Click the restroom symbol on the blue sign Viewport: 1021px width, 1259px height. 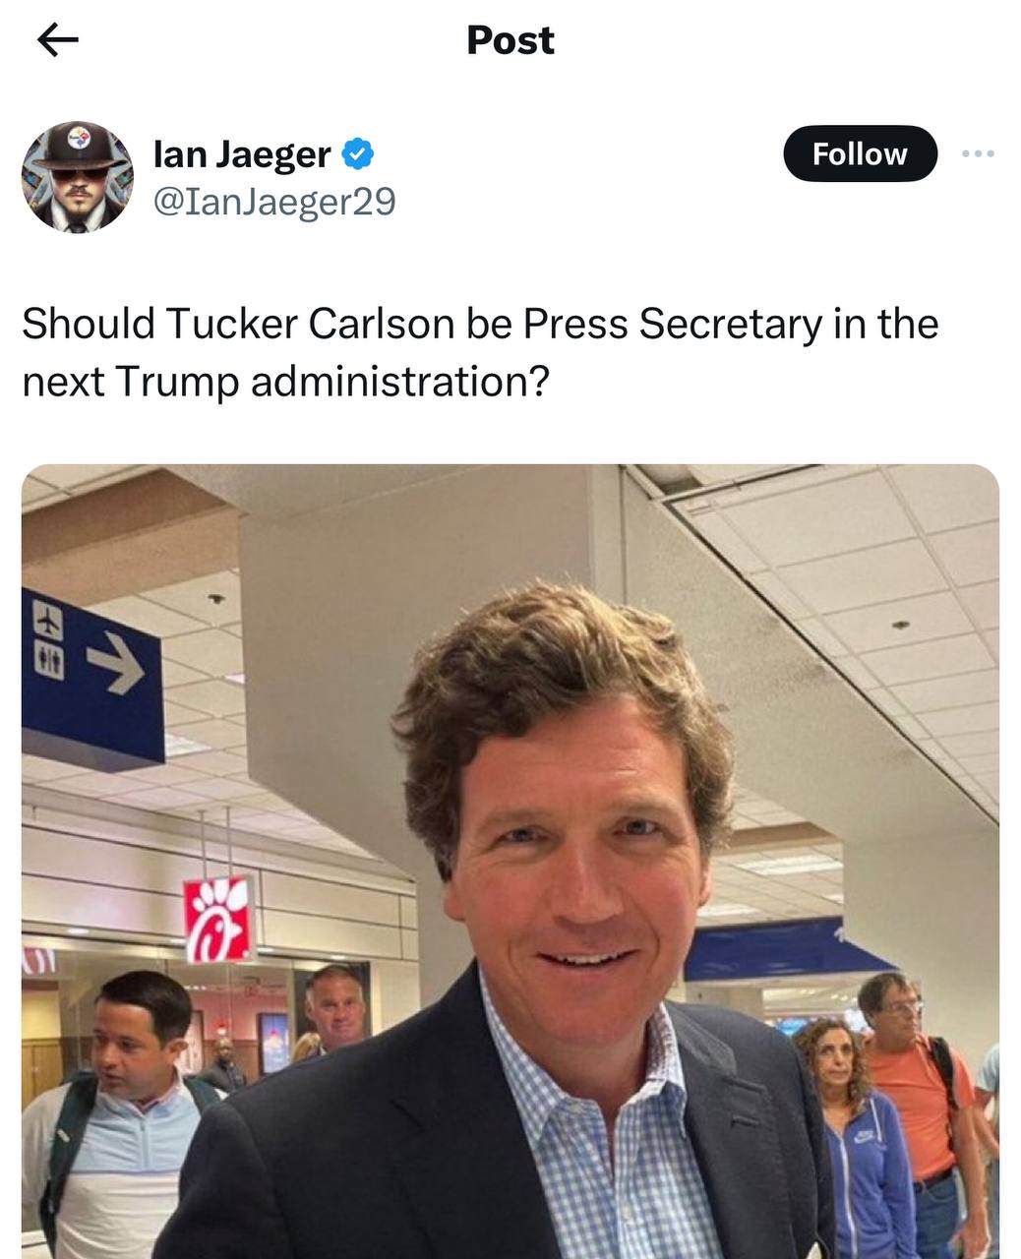[x=48, y=662]
